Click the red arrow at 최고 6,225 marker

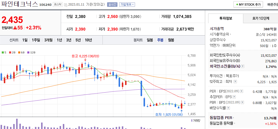tap(85, 60)
